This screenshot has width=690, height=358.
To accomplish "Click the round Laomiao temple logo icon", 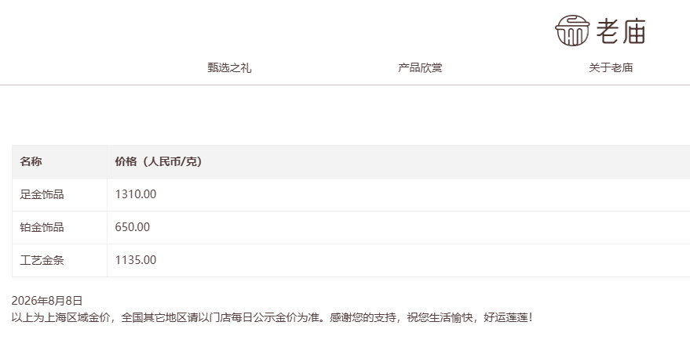I will point(572,31).
